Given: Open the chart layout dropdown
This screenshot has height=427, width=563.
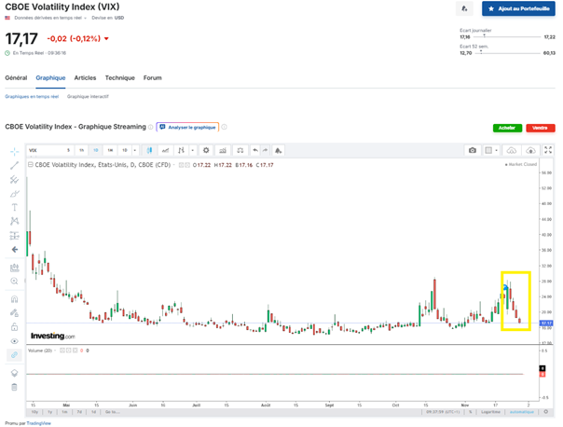Looking at the screenshot, I should [491, 150].
